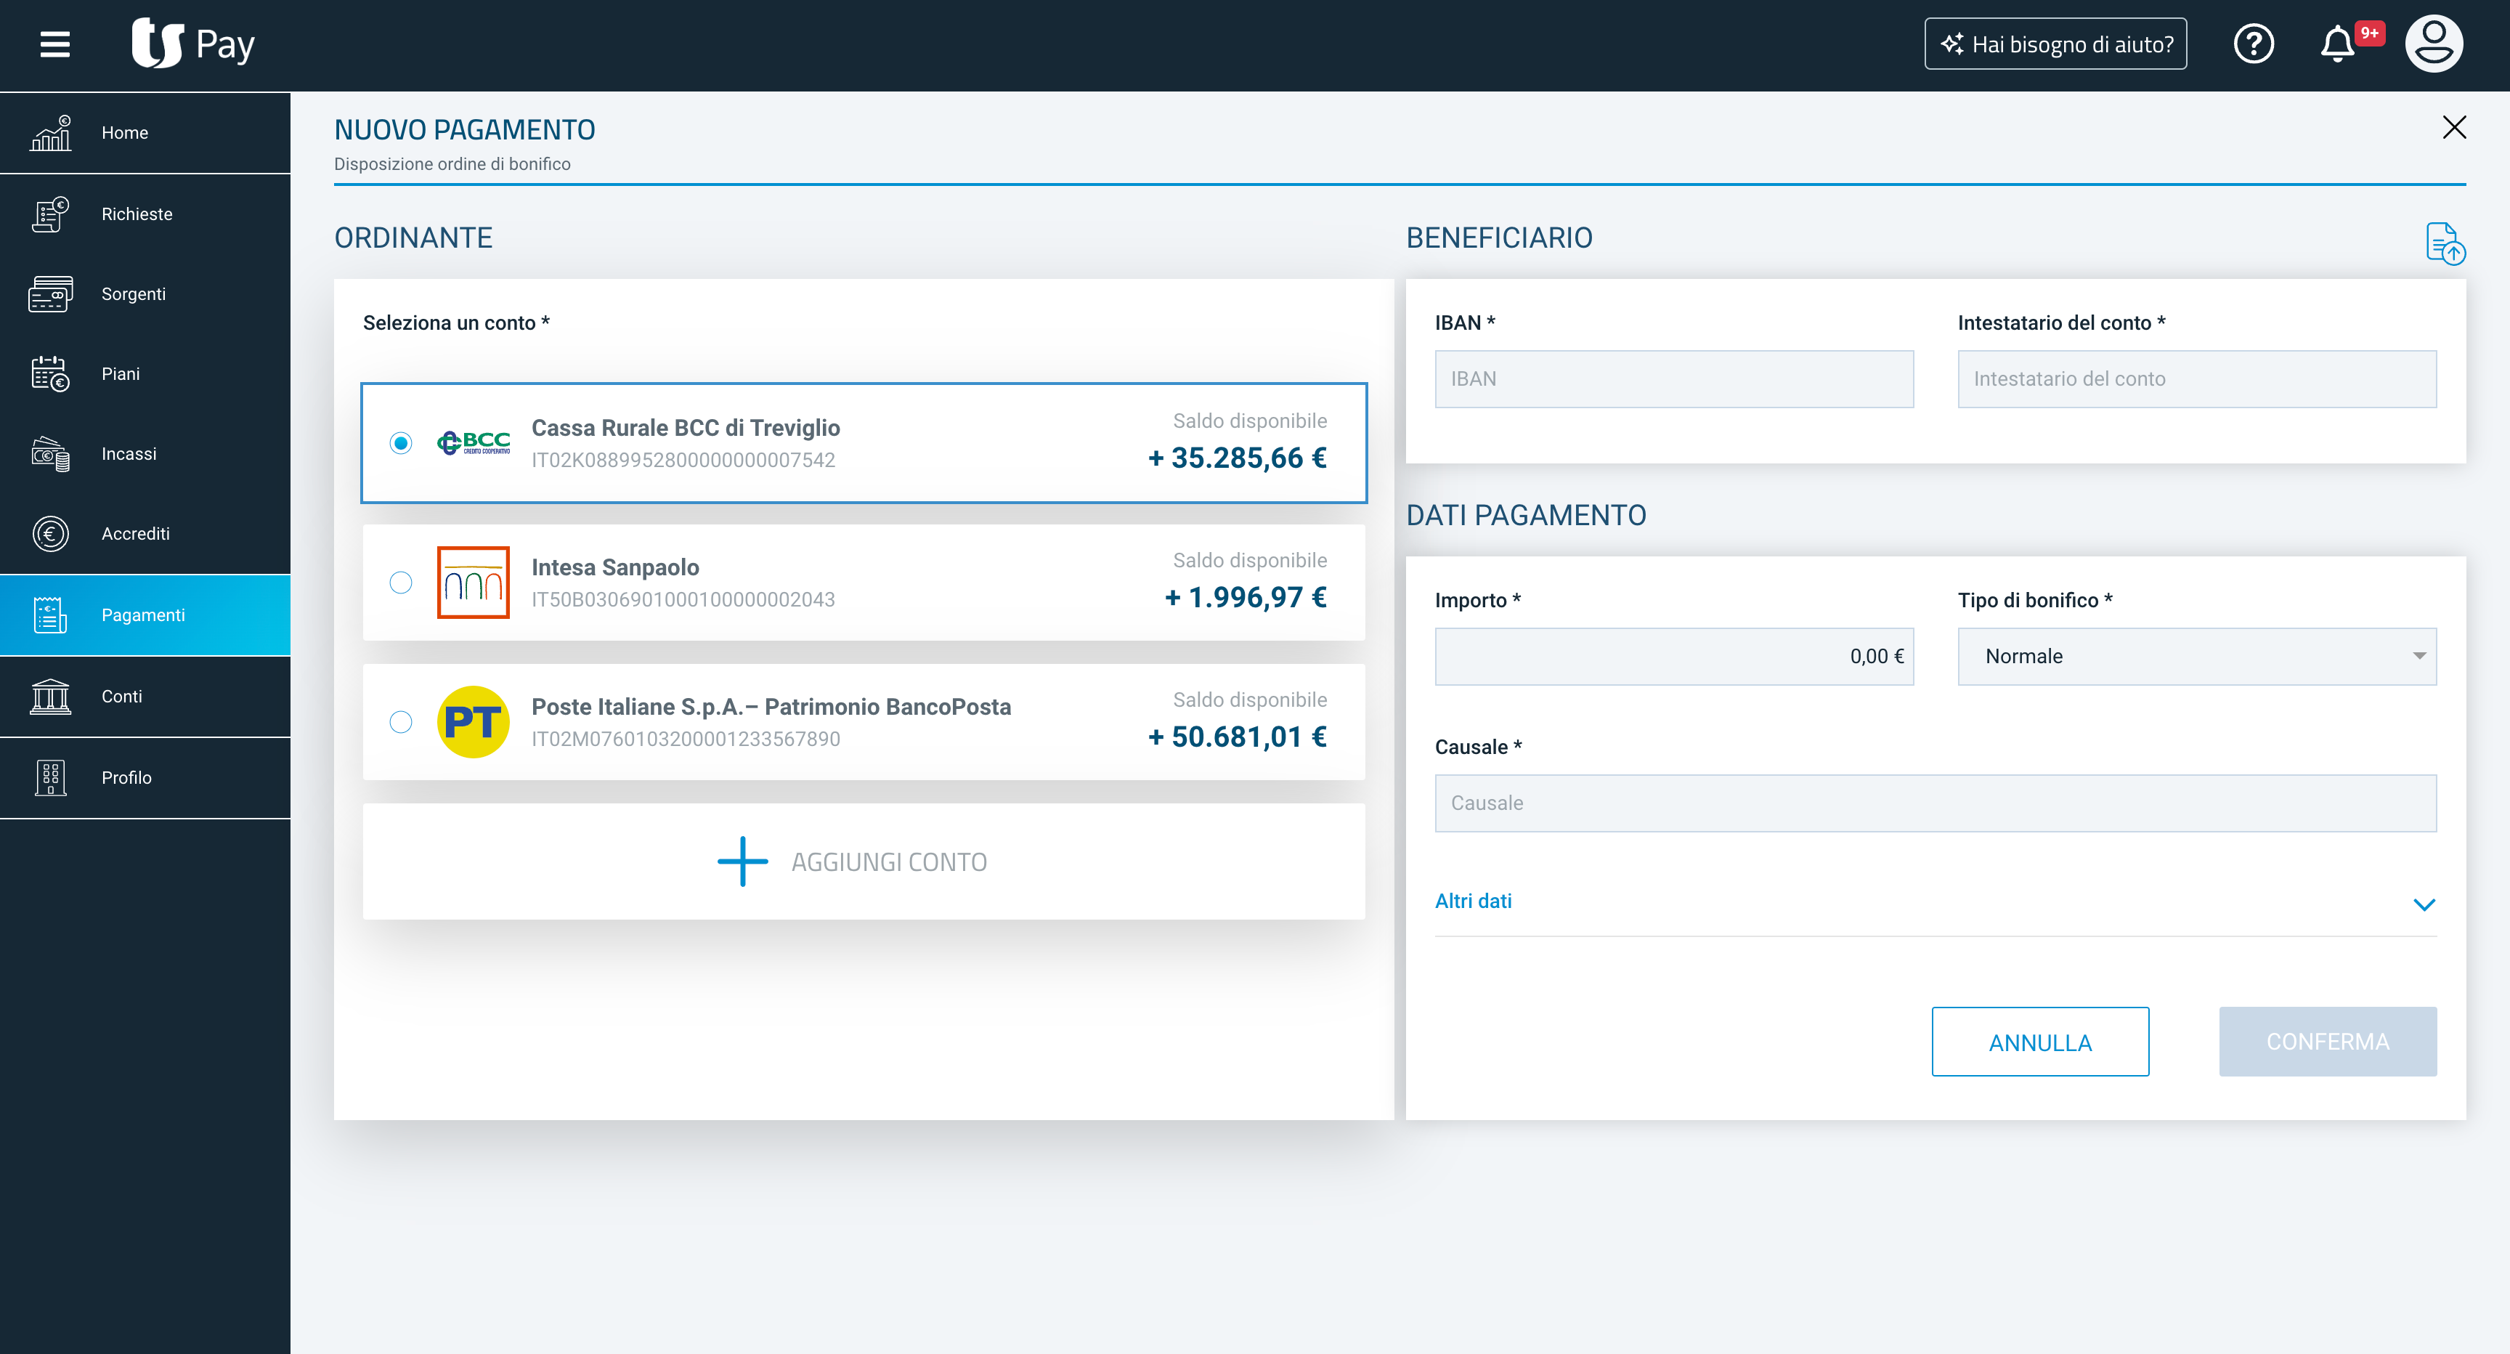Click the plus icon to add account
Image resolution: width=2510 pixels, height=1354 pixels.
pyautogui.click(x=742, y=862)
